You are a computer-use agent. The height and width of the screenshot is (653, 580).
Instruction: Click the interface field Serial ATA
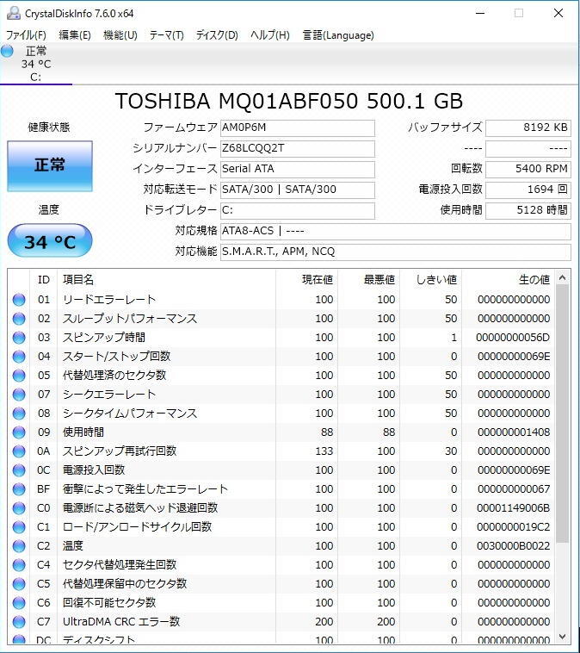pyautogui.click(x=298, y=169)
